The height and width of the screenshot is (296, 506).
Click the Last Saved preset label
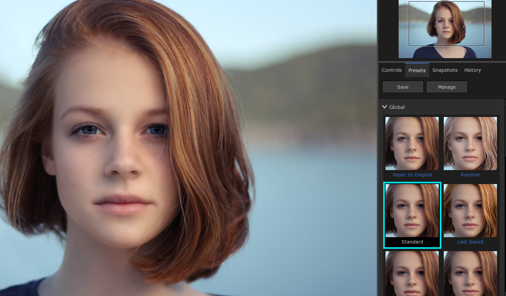tap(470, 242)
